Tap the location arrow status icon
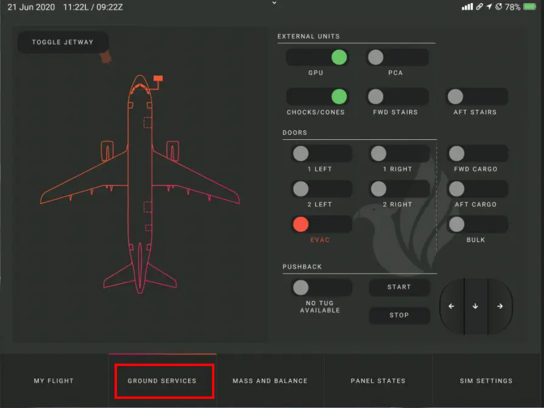The image size is (544, 408). tap(489, 7)
